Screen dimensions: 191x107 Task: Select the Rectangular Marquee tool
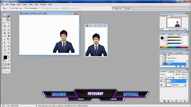coord(5,20)
